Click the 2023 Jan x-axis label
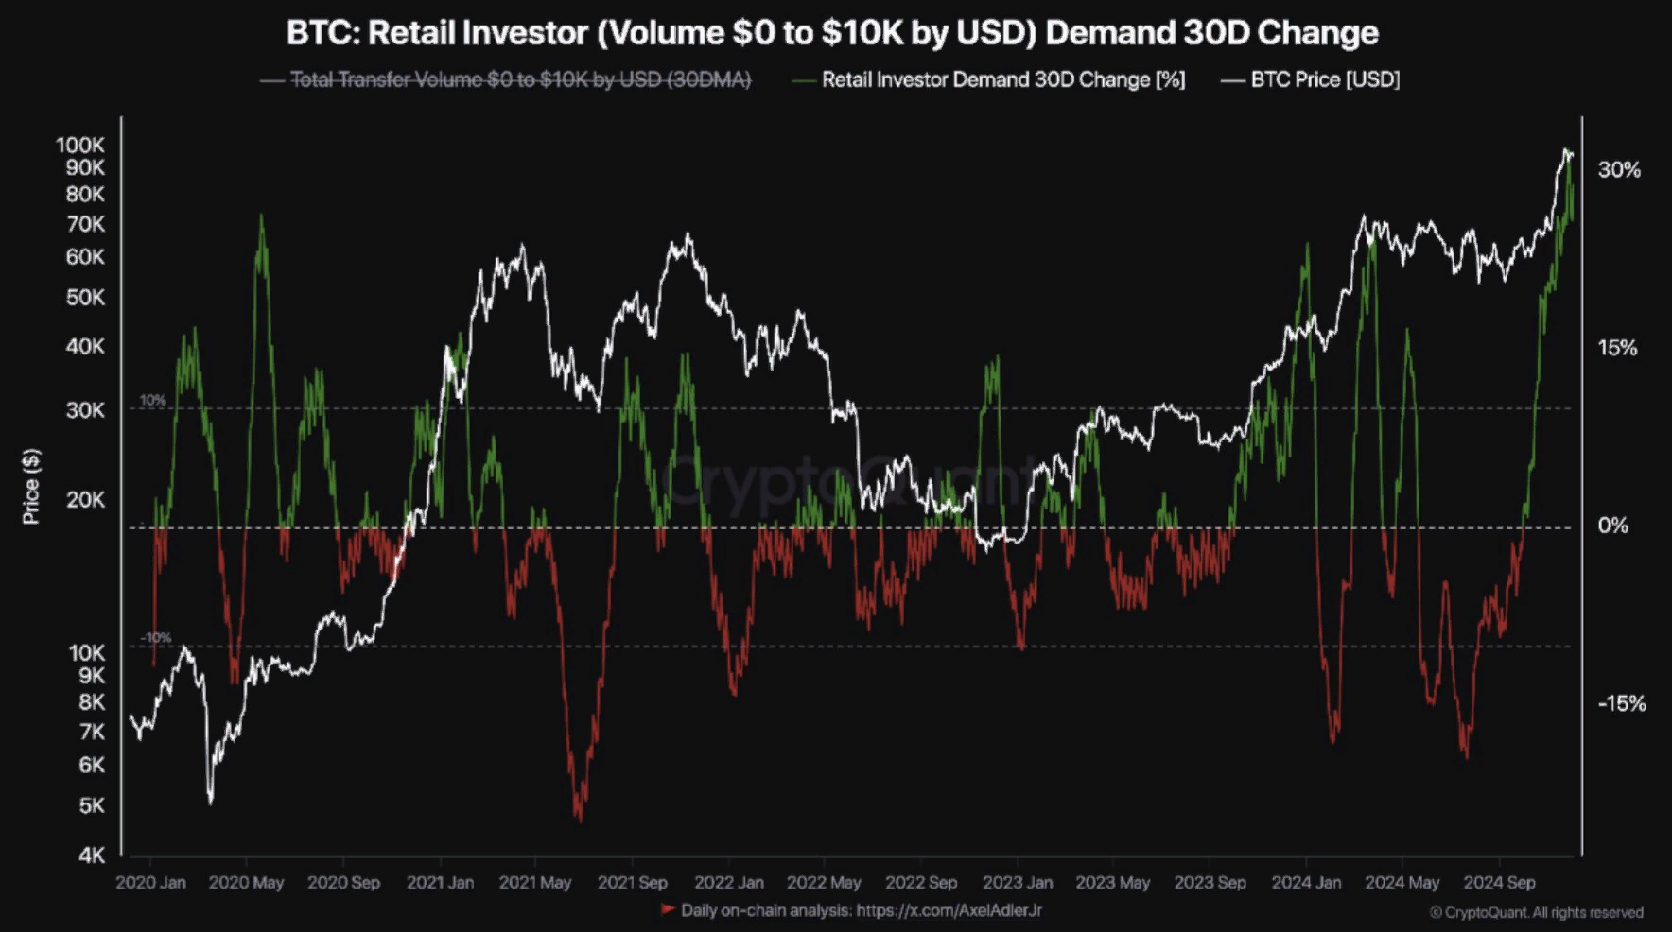 pos(1018,882)
